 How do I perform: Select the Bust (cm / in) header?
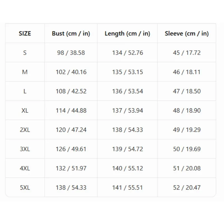[71, 34]
